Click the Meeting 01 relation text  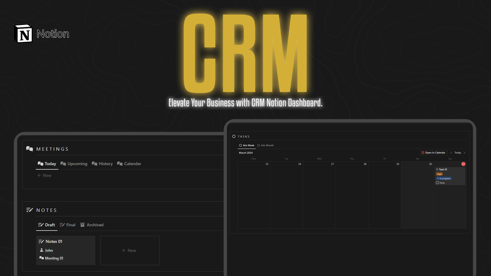[x=54, y=258]
